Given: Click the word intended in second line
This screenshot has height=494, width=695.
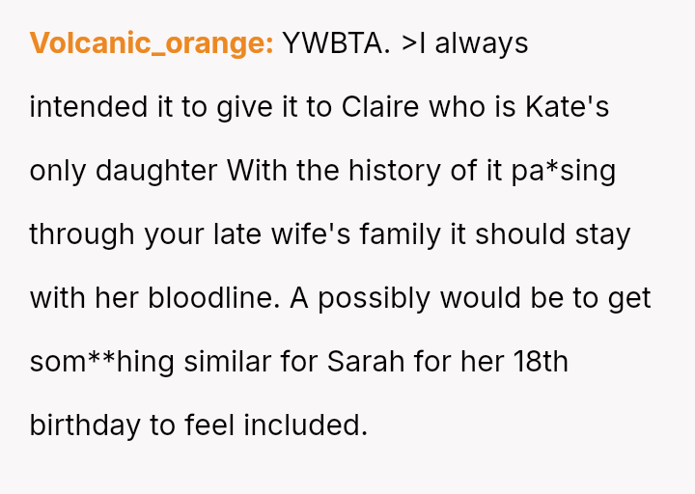Looking at the screenshot, I should 89,107.
